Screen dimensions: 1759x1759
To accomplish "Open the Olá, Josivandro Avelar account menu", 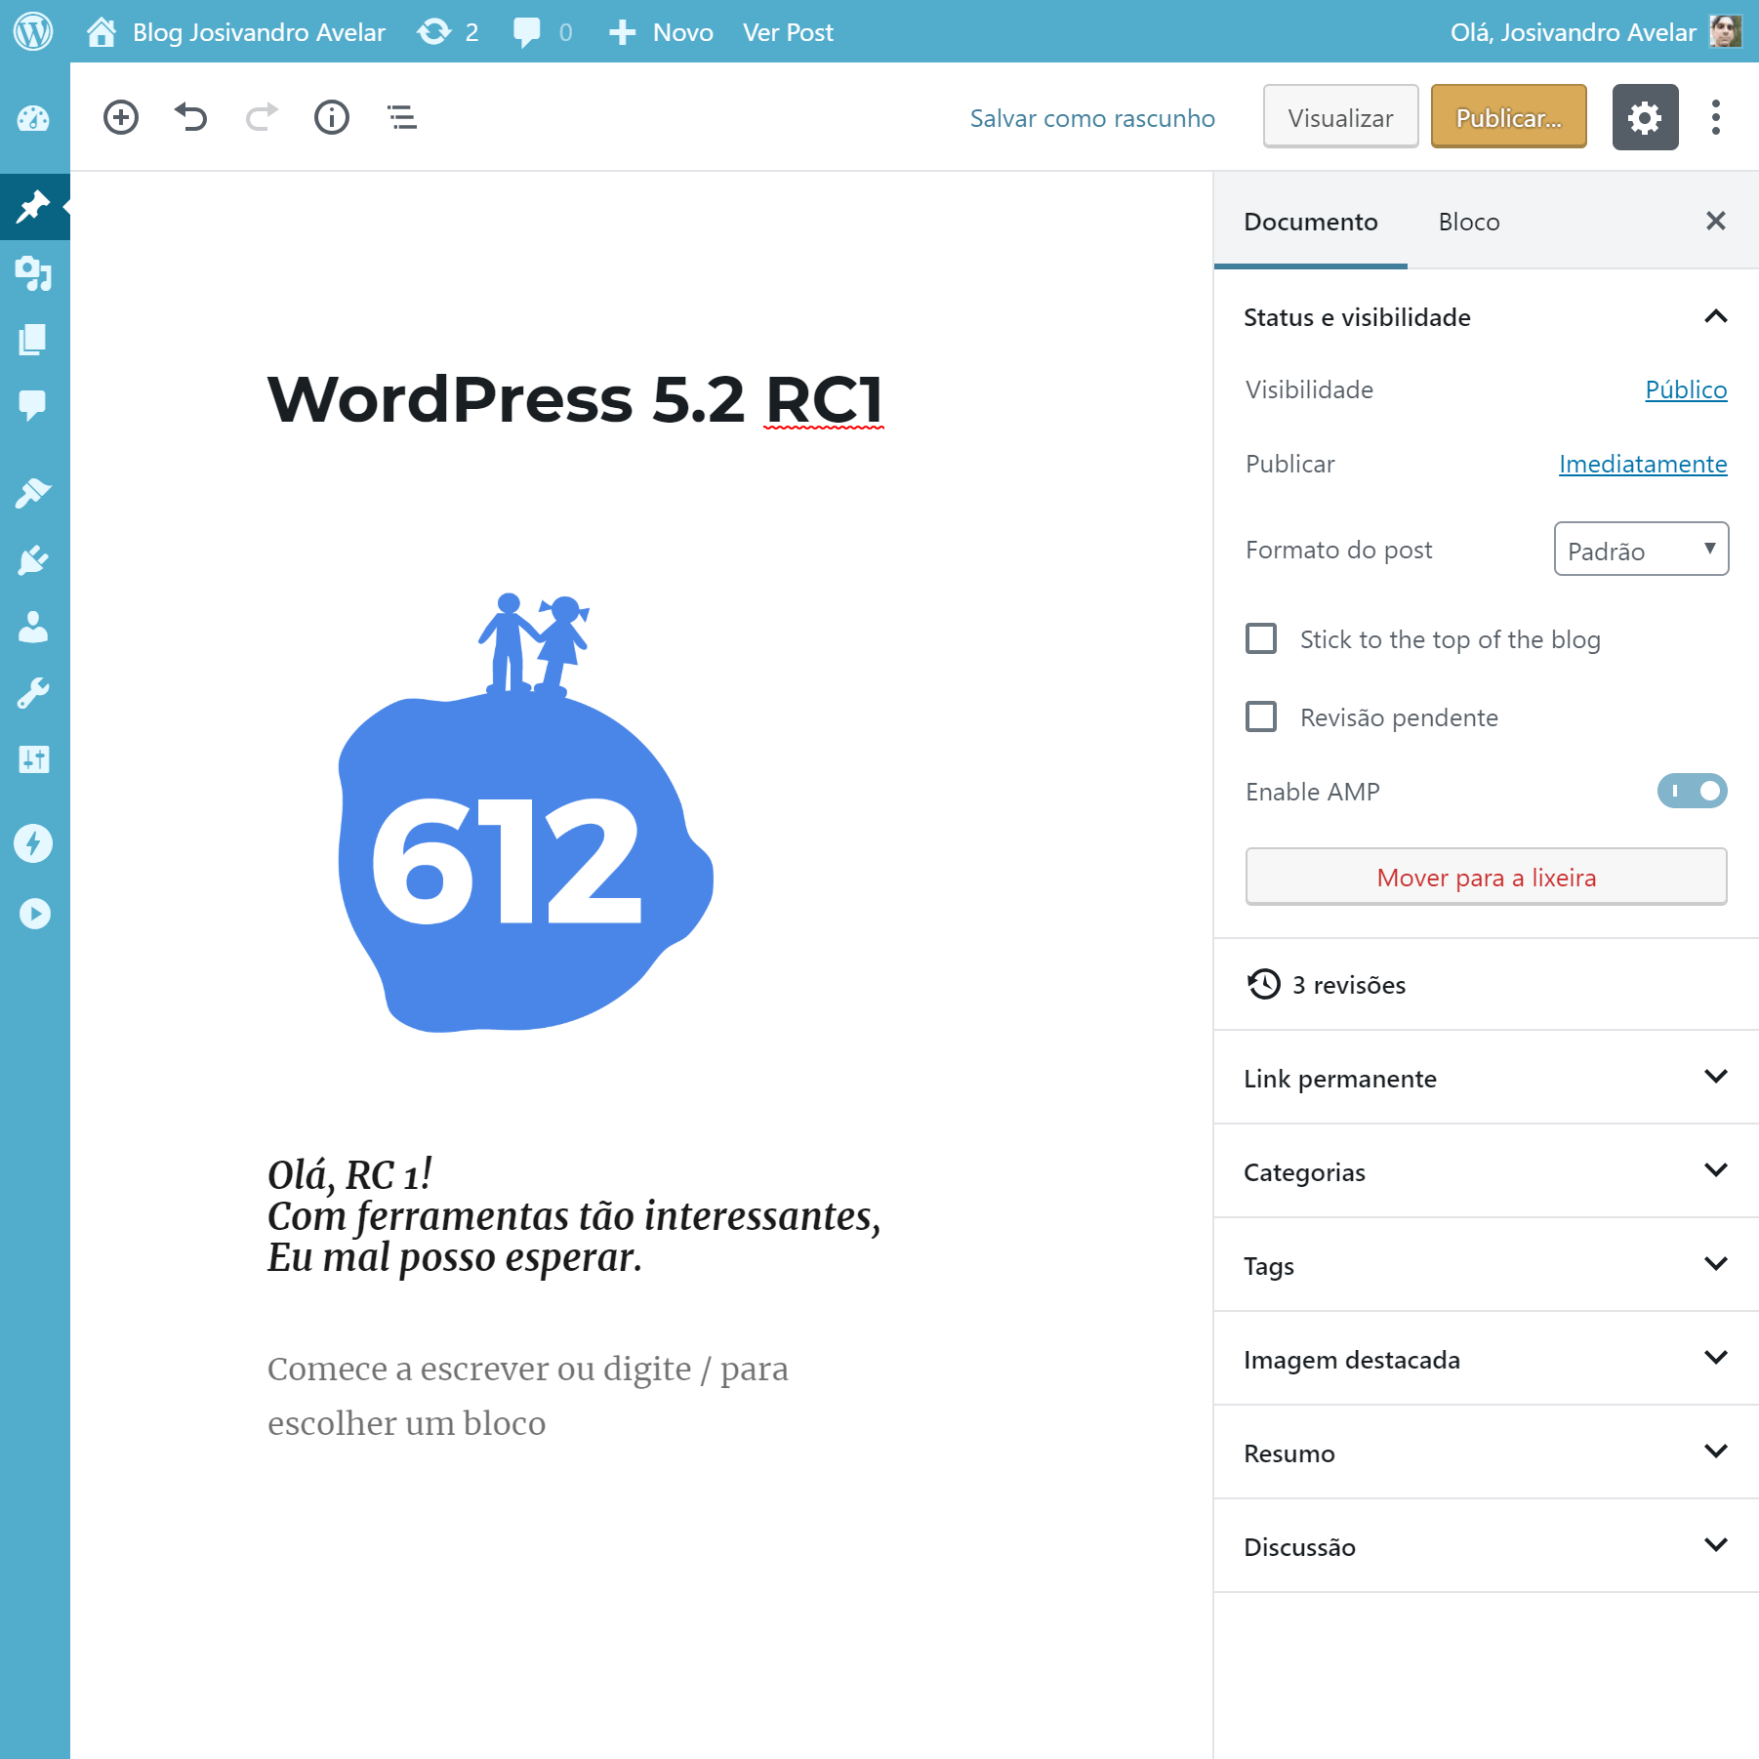I will tap(1595, 32).
